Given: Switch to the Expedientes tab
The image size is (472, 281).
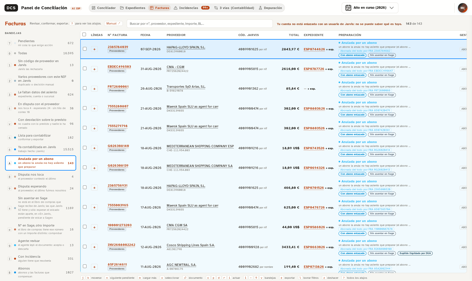Looking at the screenshot, I should click(133, 8).
